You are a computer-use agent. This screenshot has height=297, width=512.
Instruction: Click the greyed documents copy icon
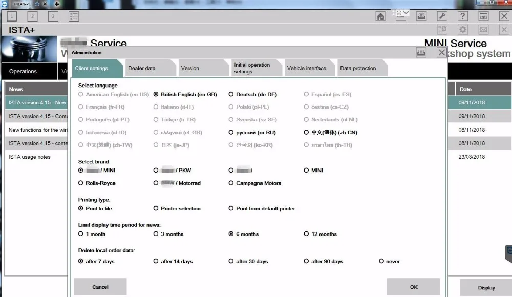point(442,30)
